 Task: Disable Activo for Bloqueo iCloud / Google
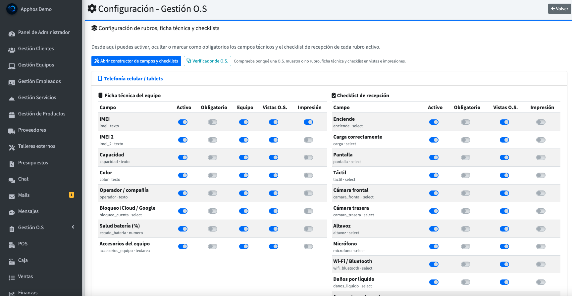pyautogui.click(x=183, y=211)
